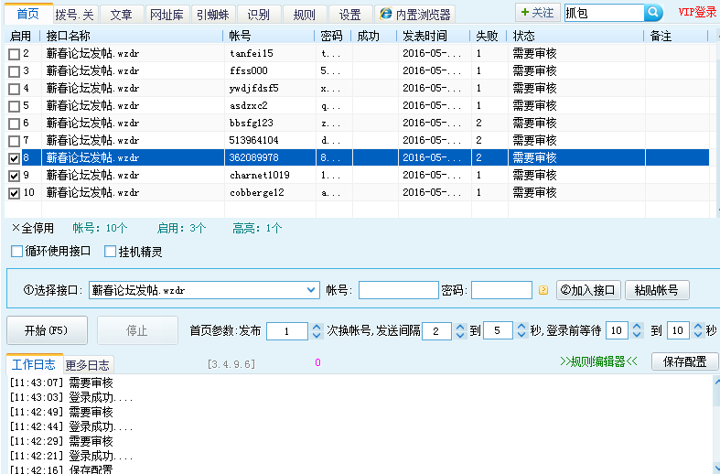The image size is (720, 474).
Task: Enable checkbox for row 7 513964104
Action: [15, 141]
